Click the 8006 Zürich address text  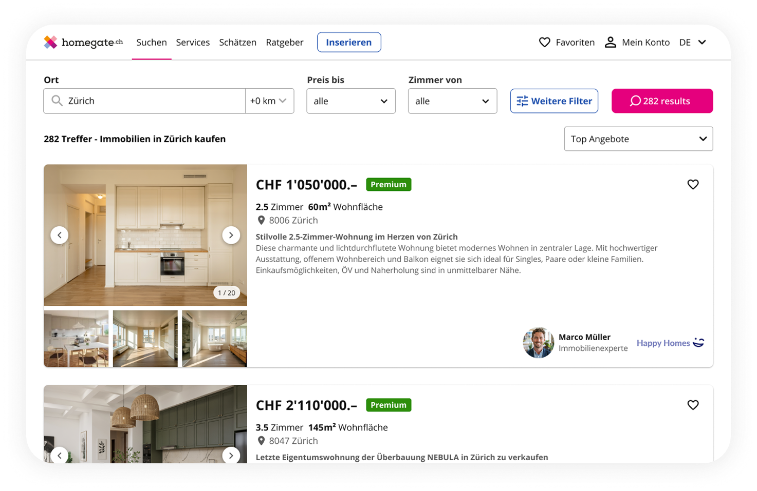click(293, 220)
